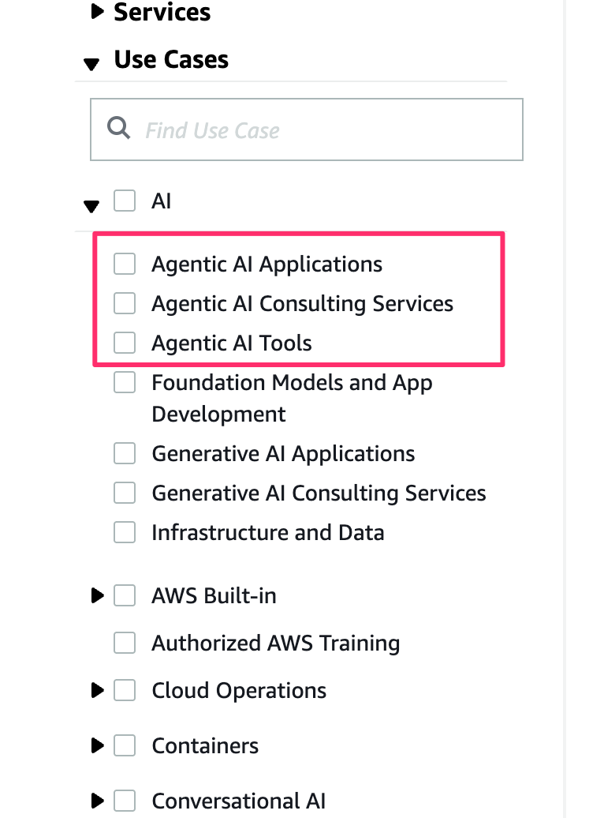Viewport: 604px width, 818px height.
Task: Select the Agentic AI Tools checkbox
Action: 125,343
